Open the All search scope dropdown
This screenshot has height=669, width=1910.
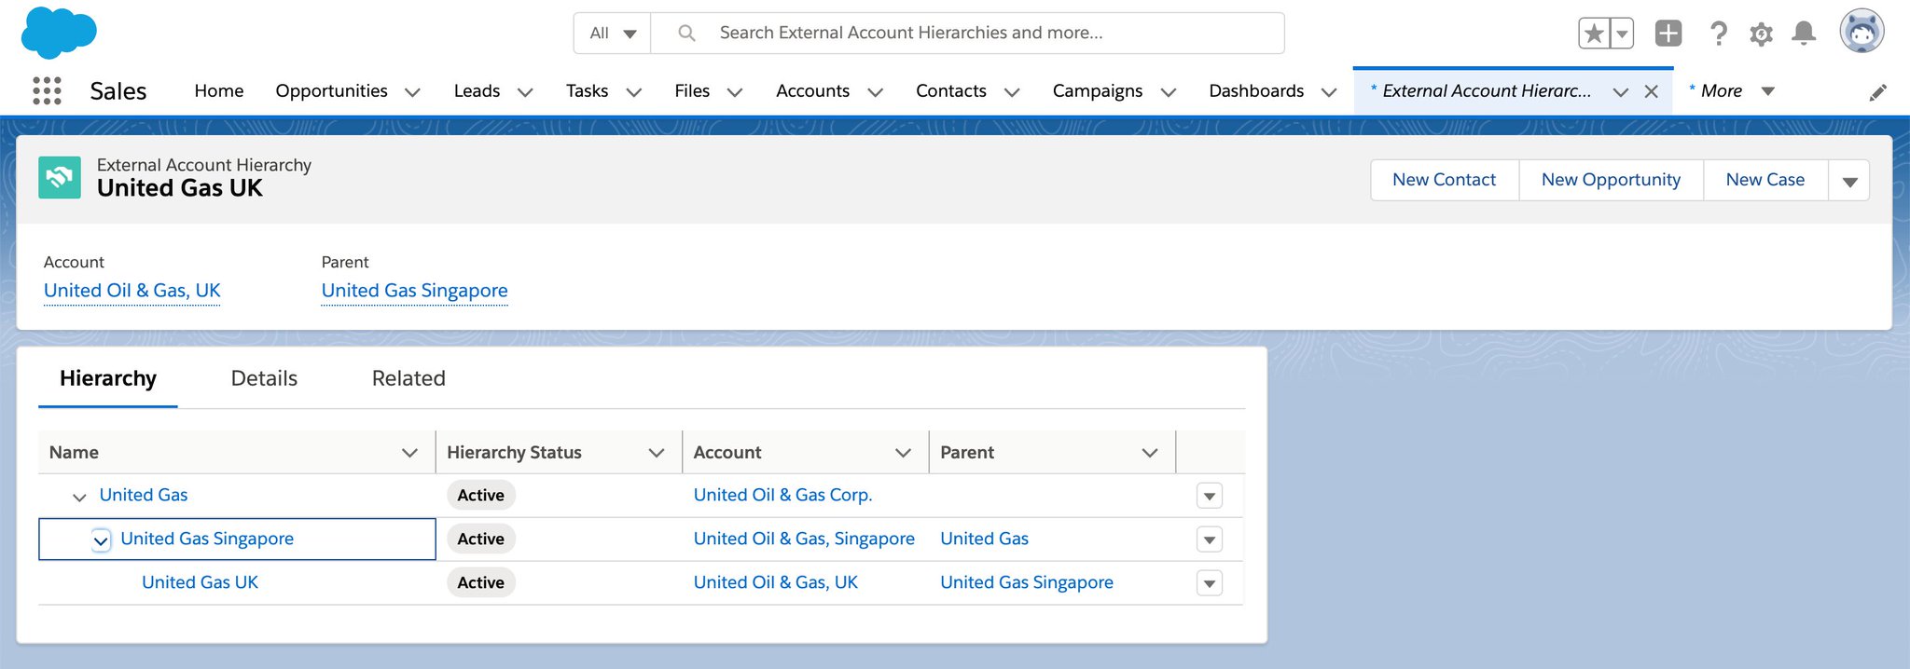tap(612, 33)
